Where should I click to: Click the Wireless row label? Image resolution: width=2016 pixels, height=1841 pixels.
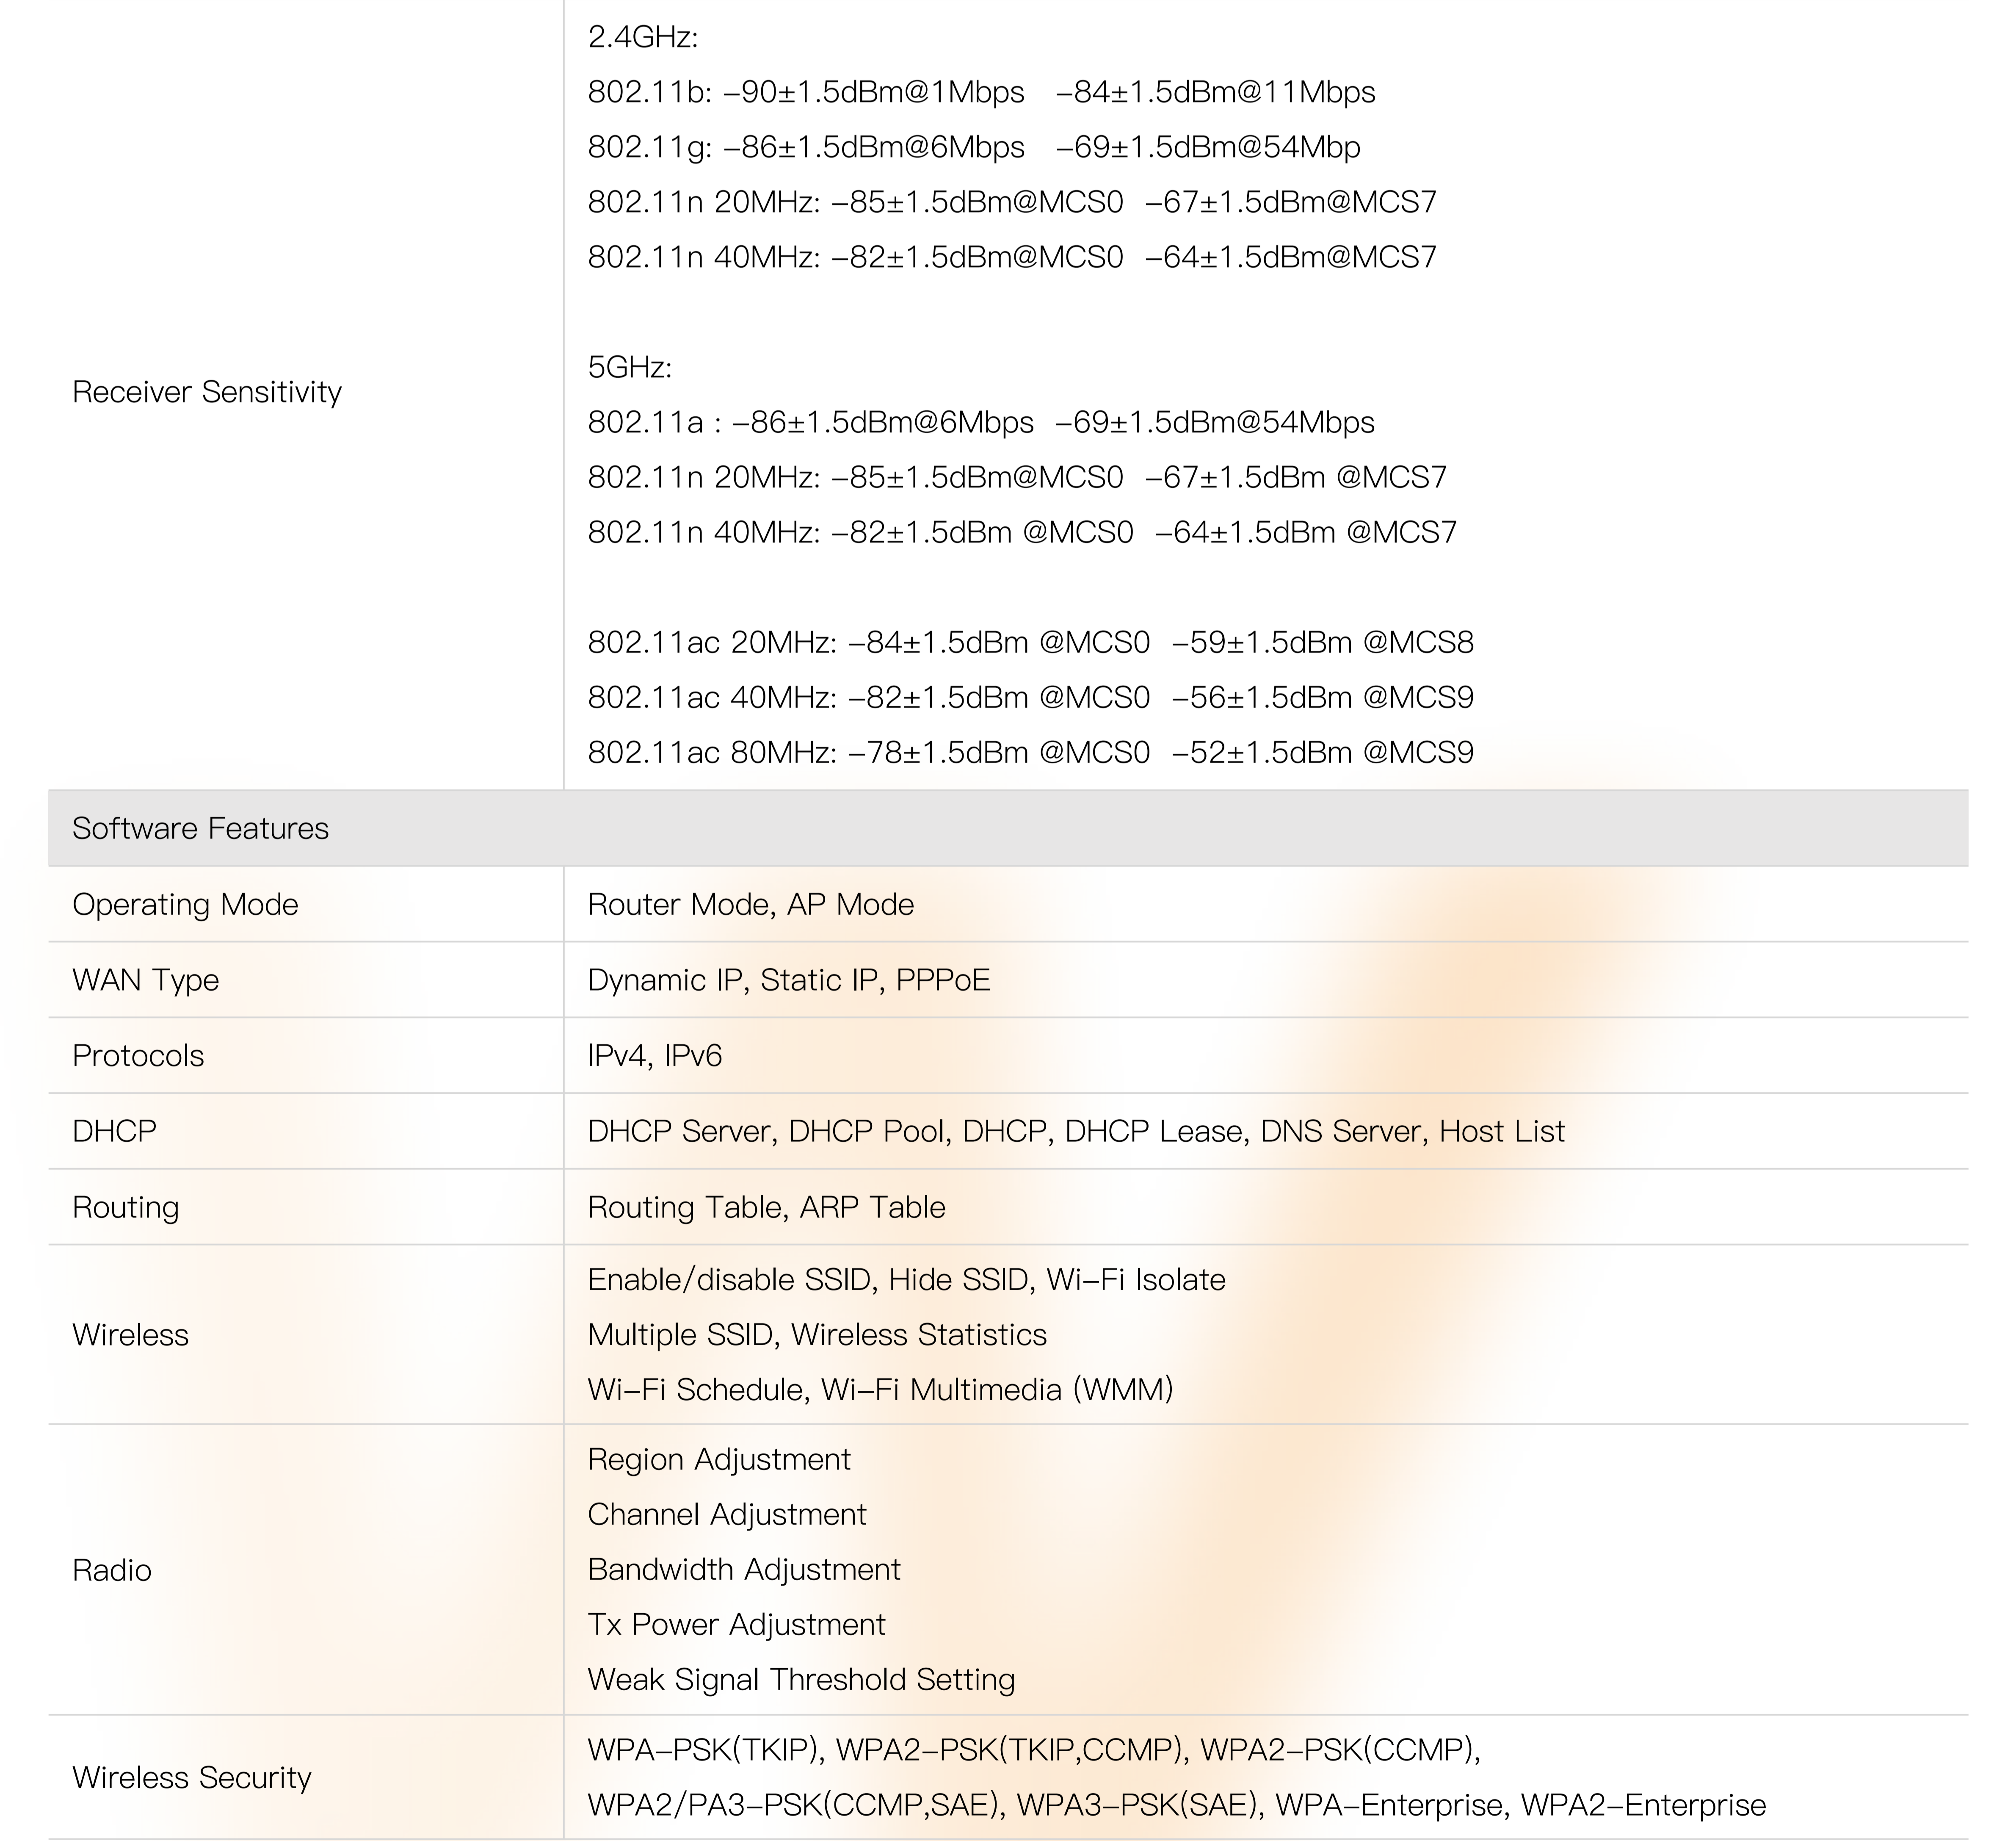point(130,1335)
